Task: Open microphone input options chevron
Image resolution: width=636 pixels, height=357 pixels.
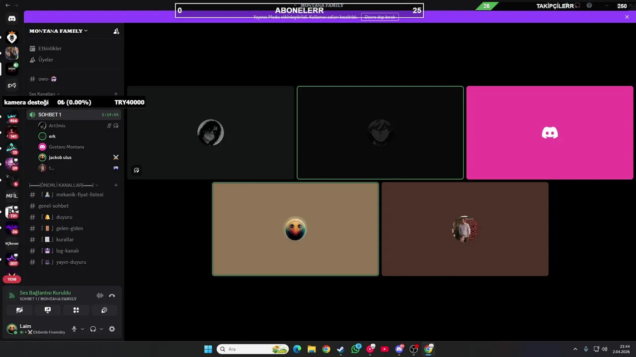Action: click(x=82, y=329)
